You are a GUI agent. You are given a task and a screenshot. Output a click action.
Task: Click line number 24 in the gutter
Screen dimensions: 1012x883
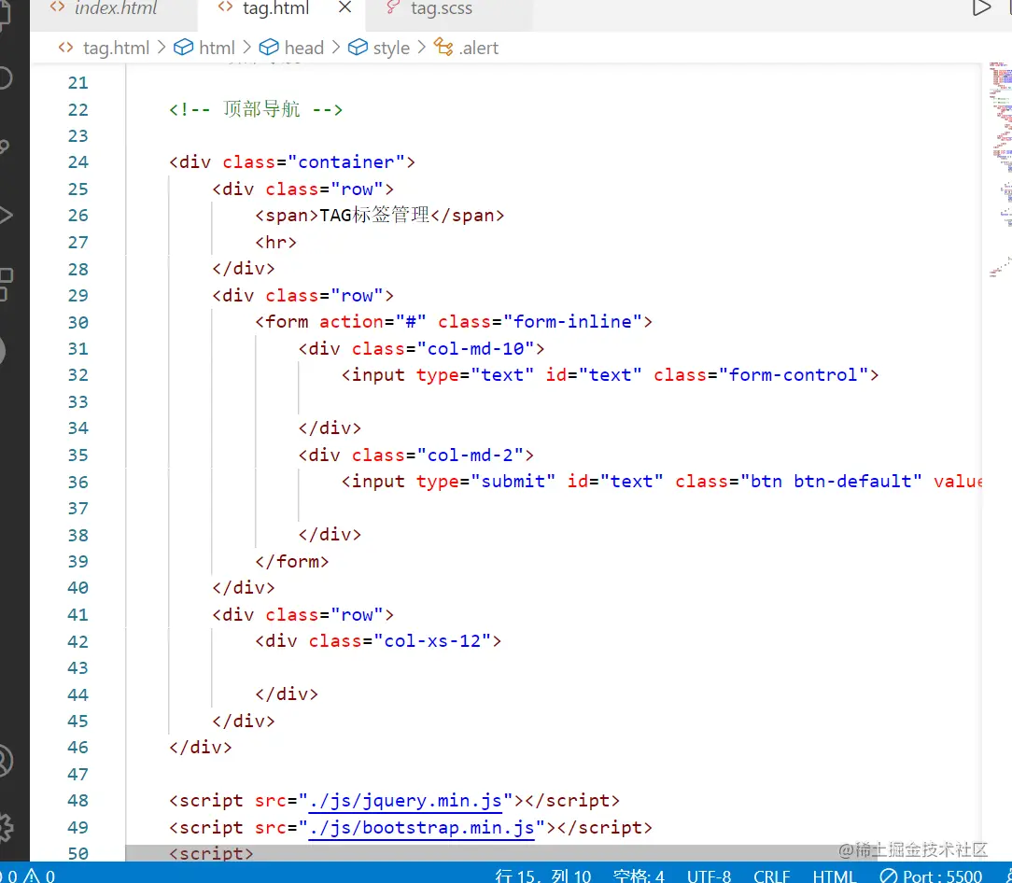78,162
